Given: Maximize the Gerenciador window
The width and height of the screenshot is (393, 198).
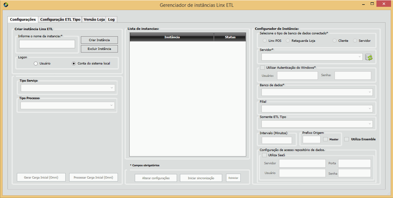Looking at the screenshot, I should click(372, 4).
